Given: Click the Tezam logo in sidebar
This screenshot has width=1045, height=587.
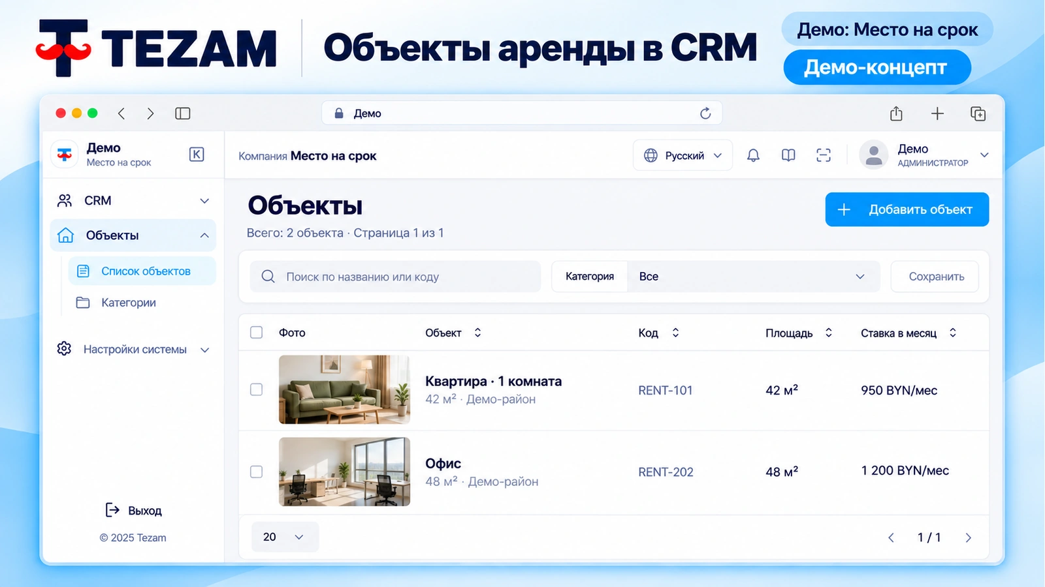Looking at the screenshot, I should tap(65, 155).
